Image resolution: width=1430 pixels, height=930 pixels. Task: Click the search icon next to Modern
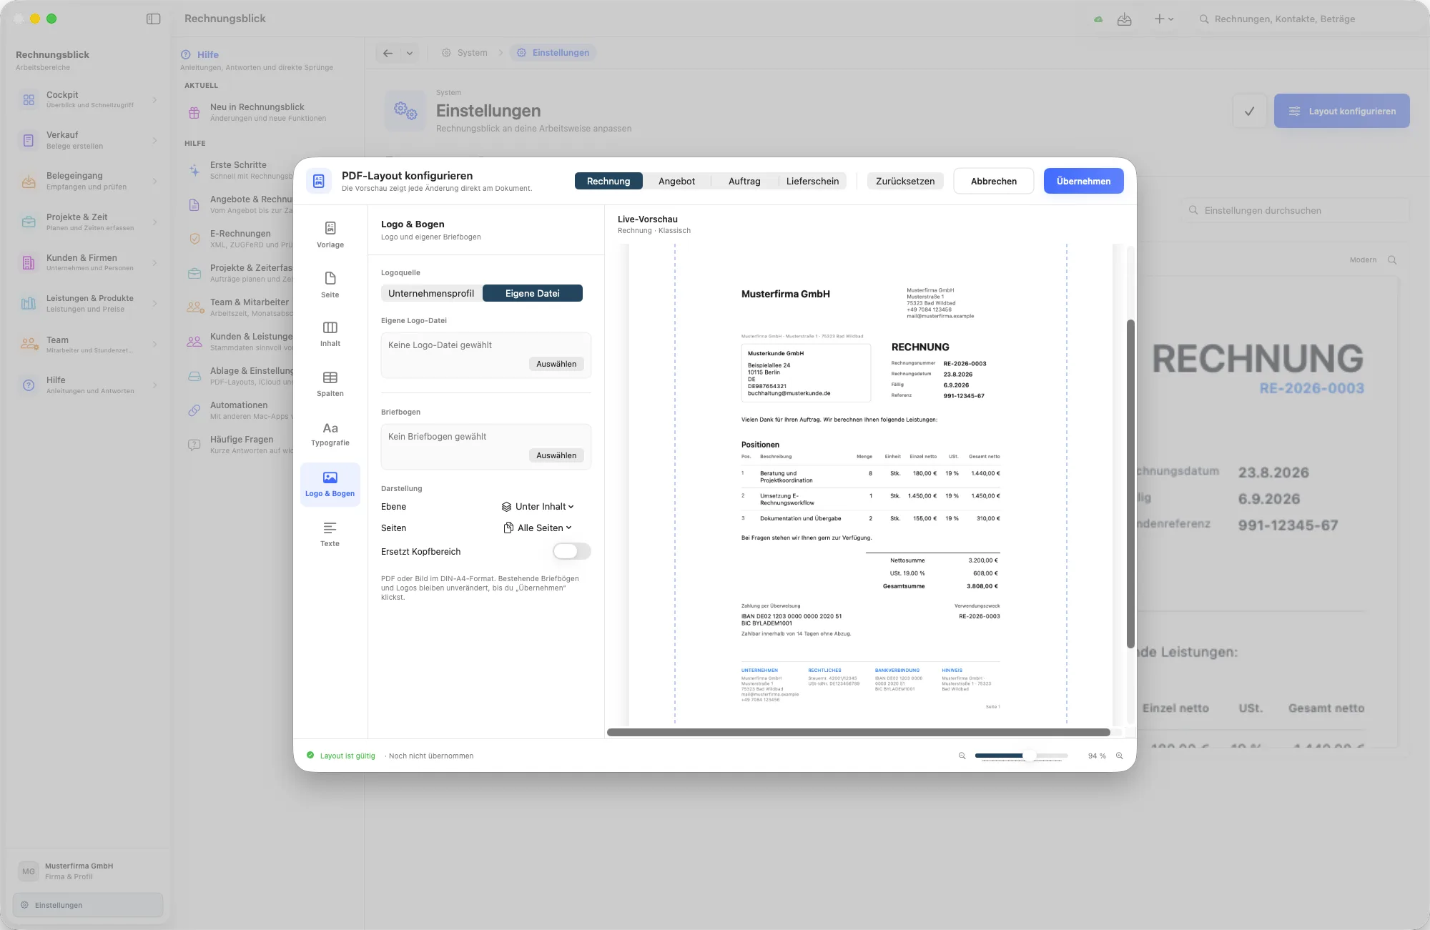pos(1392,260)
